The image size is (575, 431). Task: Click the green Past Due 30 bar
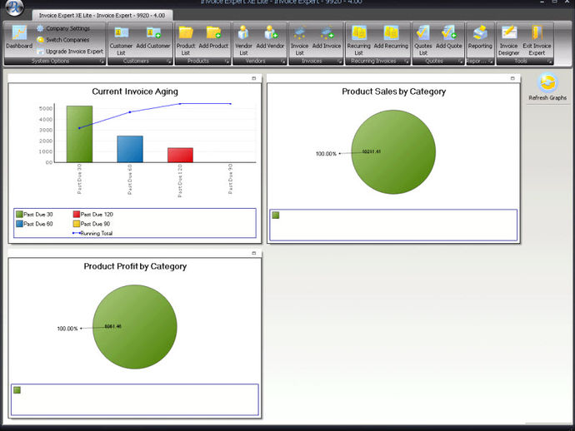coord(79,134)
